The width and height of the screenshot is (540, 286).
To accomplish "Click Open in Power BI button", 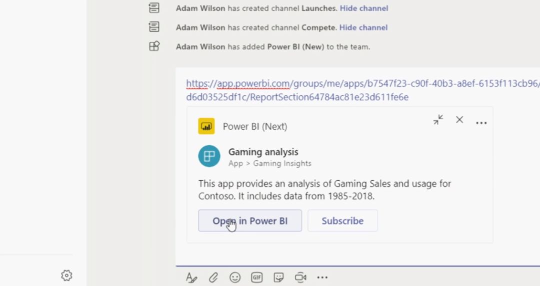I will click(250, 221).
